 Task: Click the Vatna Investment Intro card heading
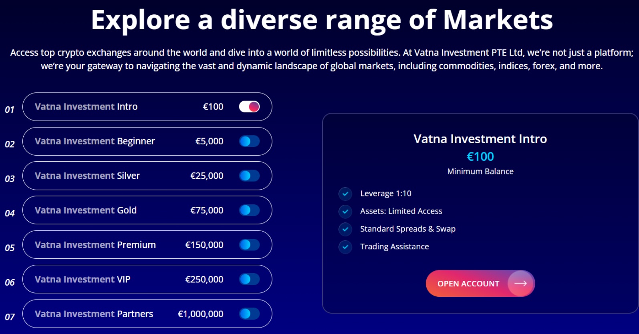click(480, 139)
